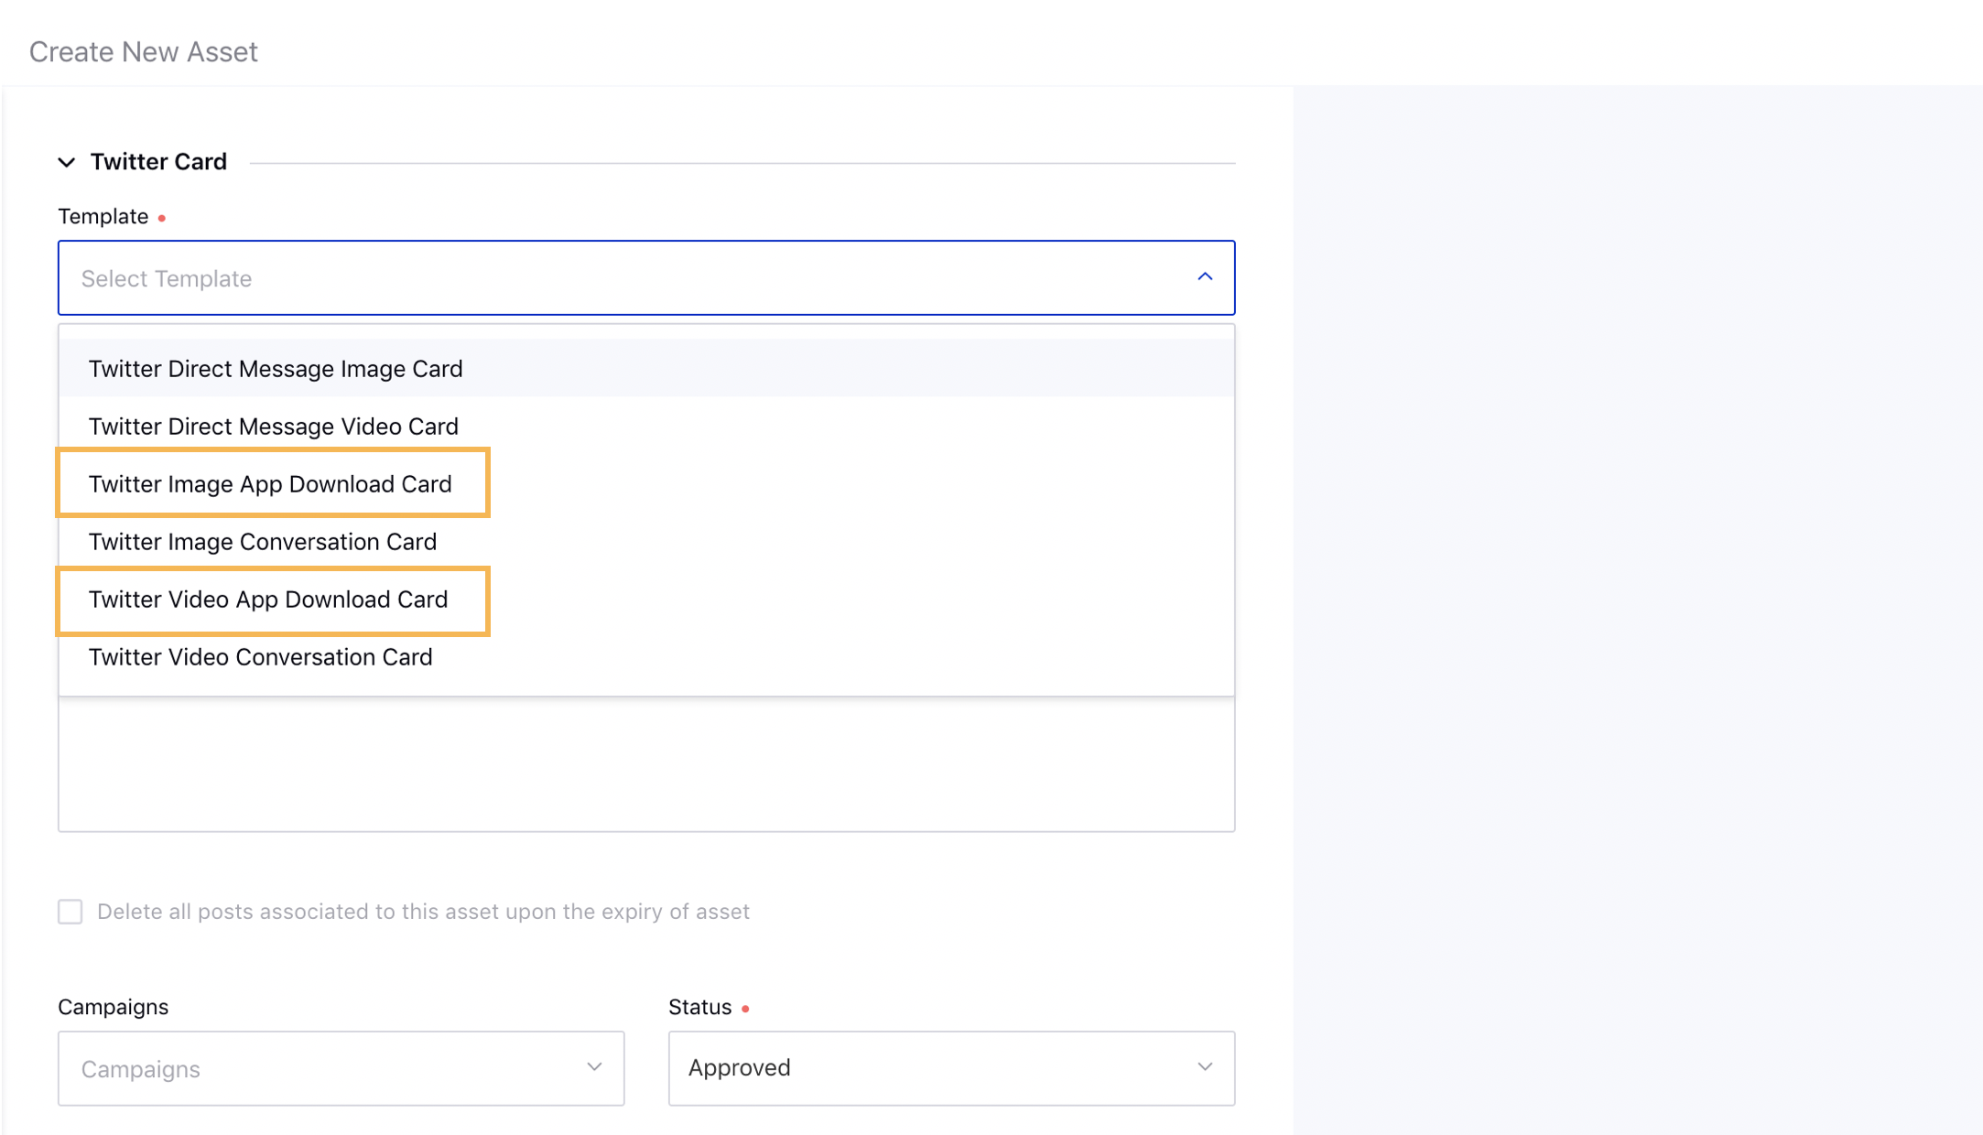Choose Twitter Direct Message Image Card
This screenshot has height=1135, width=1983.
(646, 368)
